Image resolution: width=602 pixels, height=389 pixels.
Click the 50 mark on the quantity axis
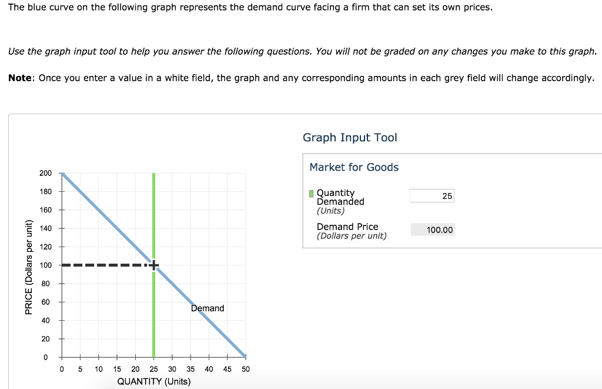coord(245,368)
